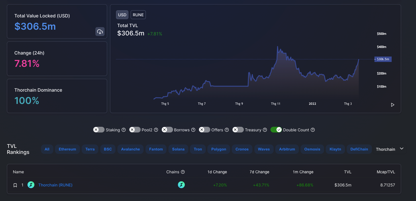Viewport: 416px width, 201px height.
Task: Select the Ethereum chain tab
Action: [x=67, y=149]
